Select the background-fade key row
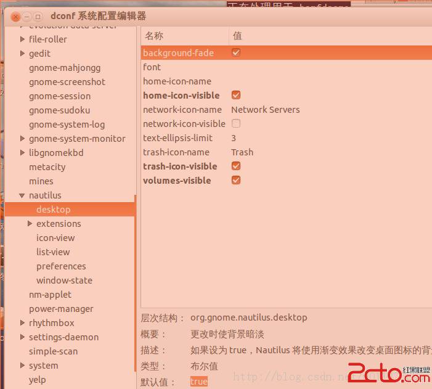The image size is (432, 389). point(287,52)
